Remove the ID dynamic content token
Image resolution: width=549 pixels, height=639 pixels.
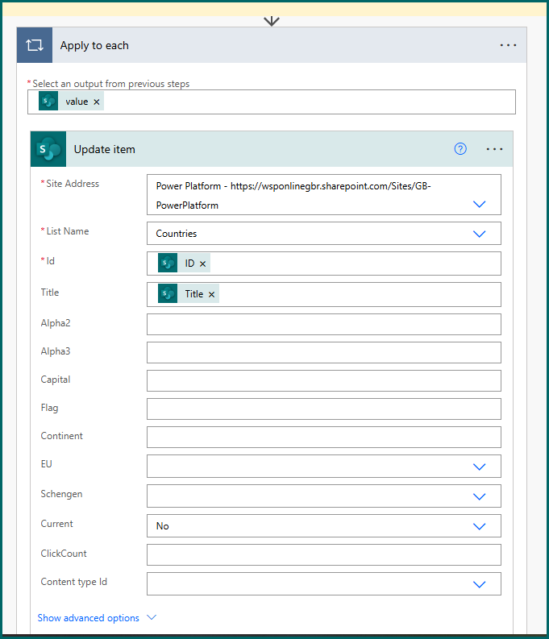[202, 263]
